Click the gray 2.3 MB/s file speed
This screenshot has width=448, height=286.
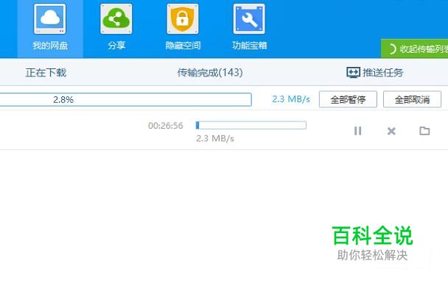215,138
